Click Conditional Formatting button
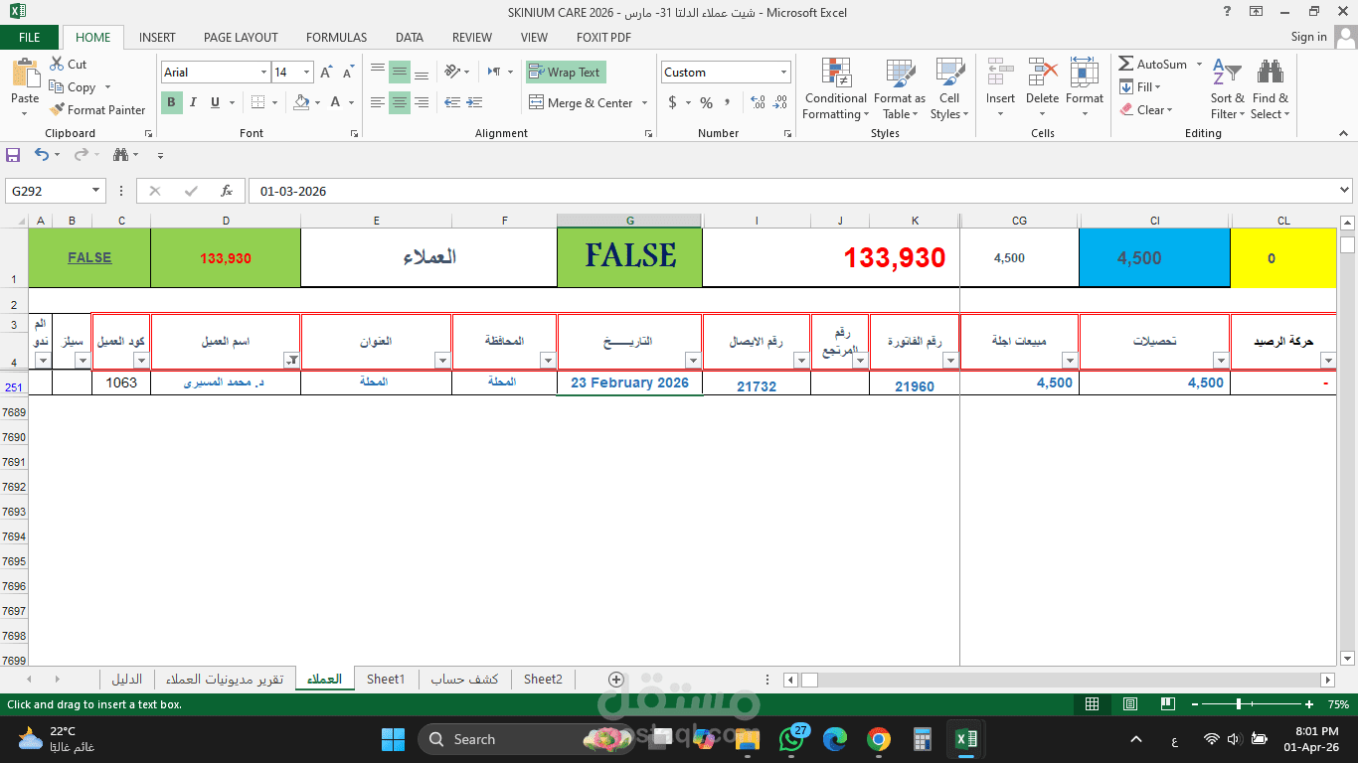 point(836,89)
